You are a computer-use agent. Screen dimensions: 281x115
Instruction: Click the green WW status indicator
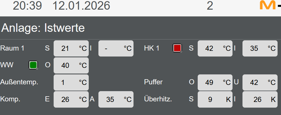33,65
